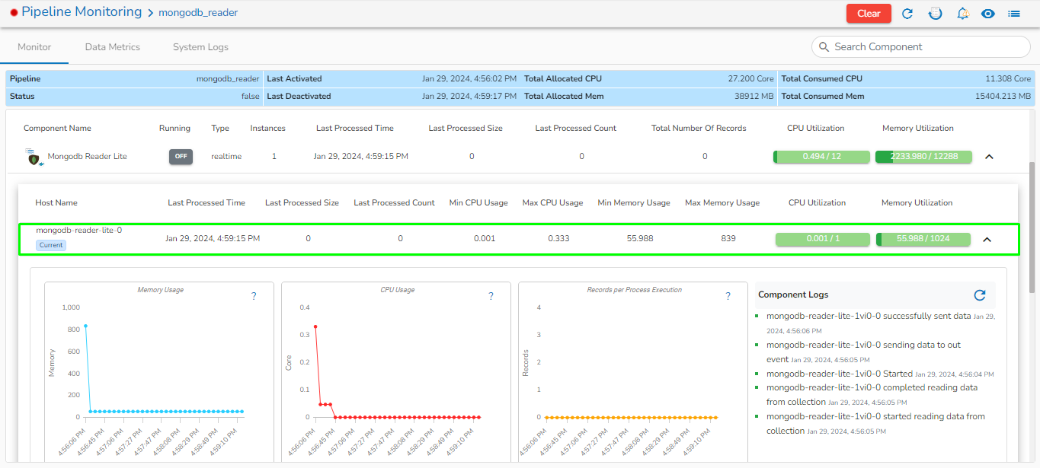Click the eye view icon in header
This screenshot has width=1040, height=468.
point(988,14)
